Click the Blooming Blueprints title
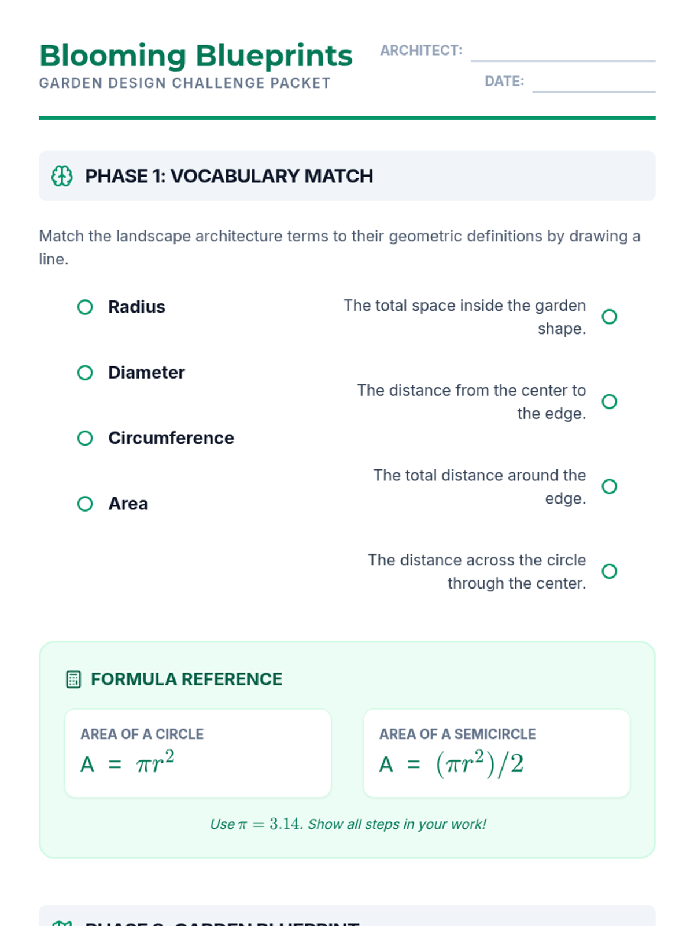The image size is (694, 926). tap(196, 56)
